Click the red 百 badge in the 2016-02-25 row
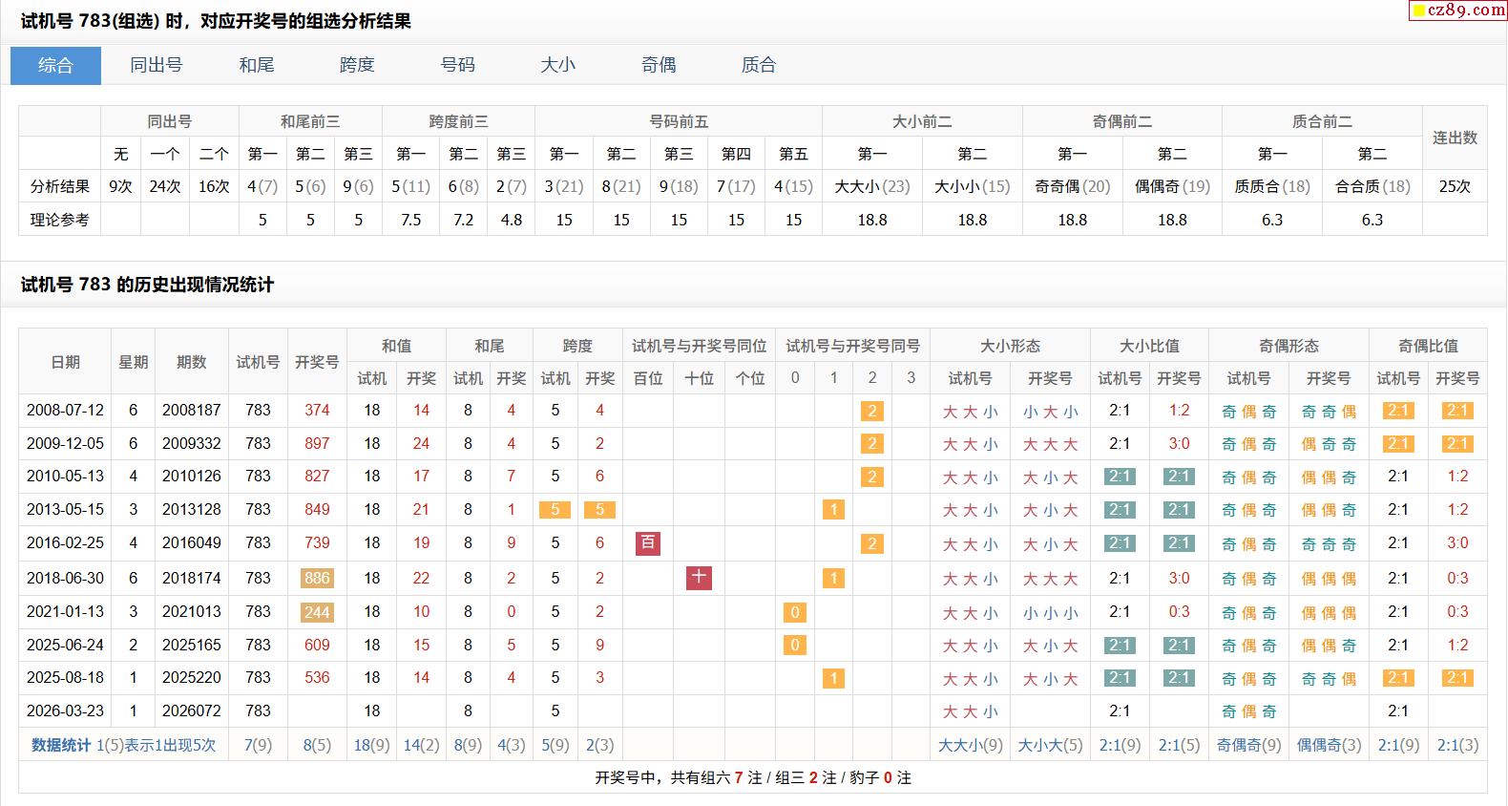Image resolution: width=1508 pixels, height=806 pixels. [x=648, y=543]
